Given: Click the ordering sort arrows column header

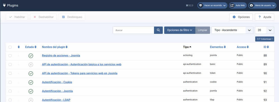Looking at the screenshot, I should pos(19,47).
